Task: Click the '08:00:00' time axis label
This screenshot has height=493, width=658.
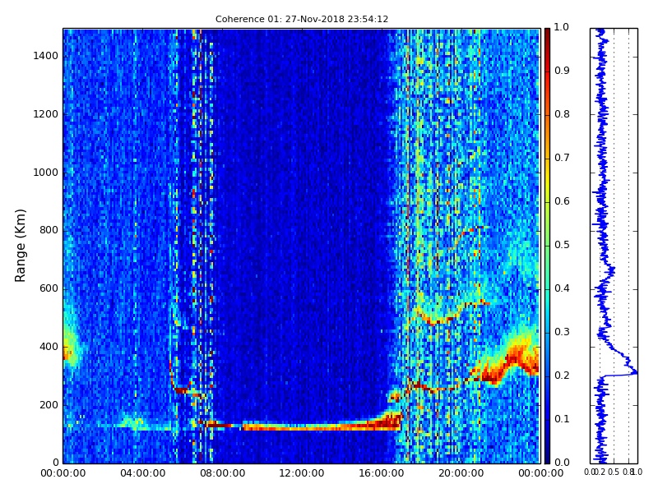Action: coord(222,473)
